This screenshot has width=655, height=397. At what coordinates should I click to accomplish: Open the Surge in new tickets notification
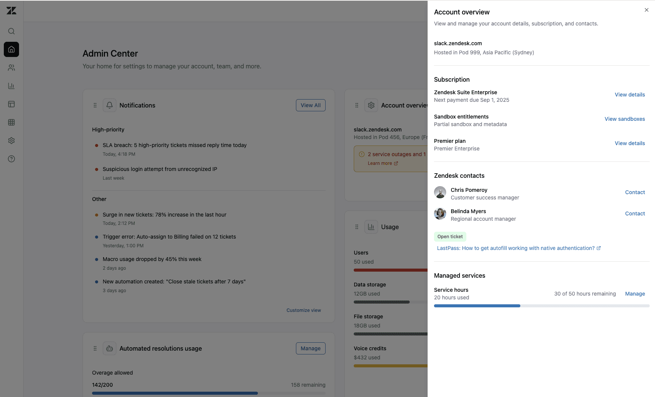click(164, 215)
